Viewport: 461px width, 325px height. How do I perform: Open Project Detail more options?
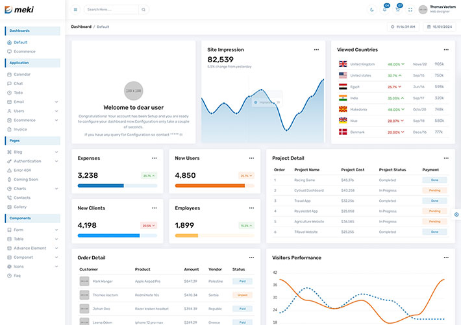click(445, 158)
